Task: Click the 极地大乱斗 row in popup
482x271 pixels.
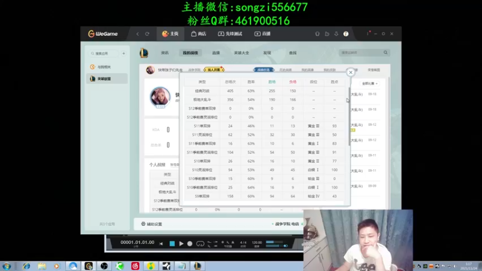Action: pyautogui.click(x=202, y=99)
